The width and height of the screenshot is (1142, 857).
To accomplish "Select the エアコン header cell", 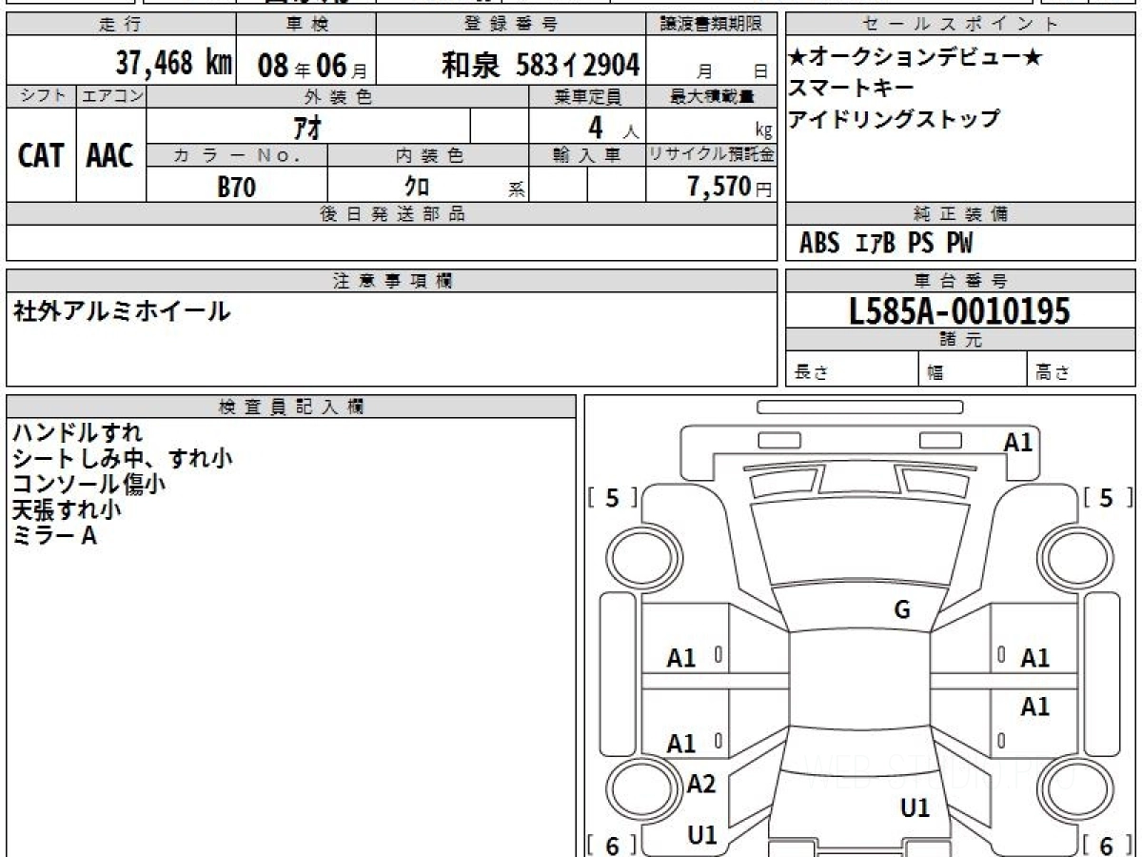I will point(111,96).
